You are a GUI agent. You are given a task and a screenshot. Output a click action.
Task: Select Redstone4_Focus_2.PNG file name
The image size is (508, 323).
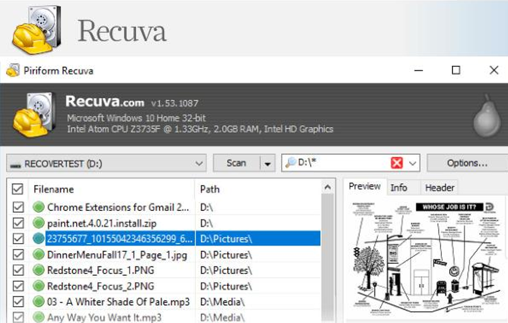(101, 286)
